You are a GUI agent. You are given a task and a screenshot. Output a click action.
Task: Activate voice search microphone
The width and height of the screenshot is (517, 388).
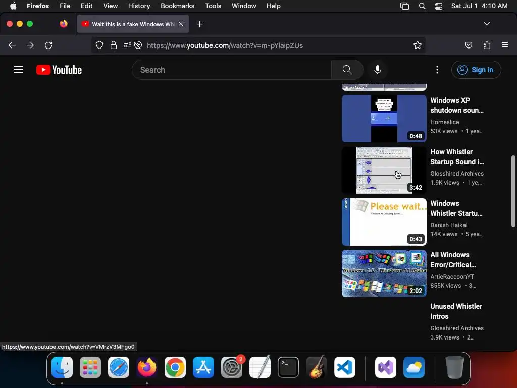coord(378,70)
